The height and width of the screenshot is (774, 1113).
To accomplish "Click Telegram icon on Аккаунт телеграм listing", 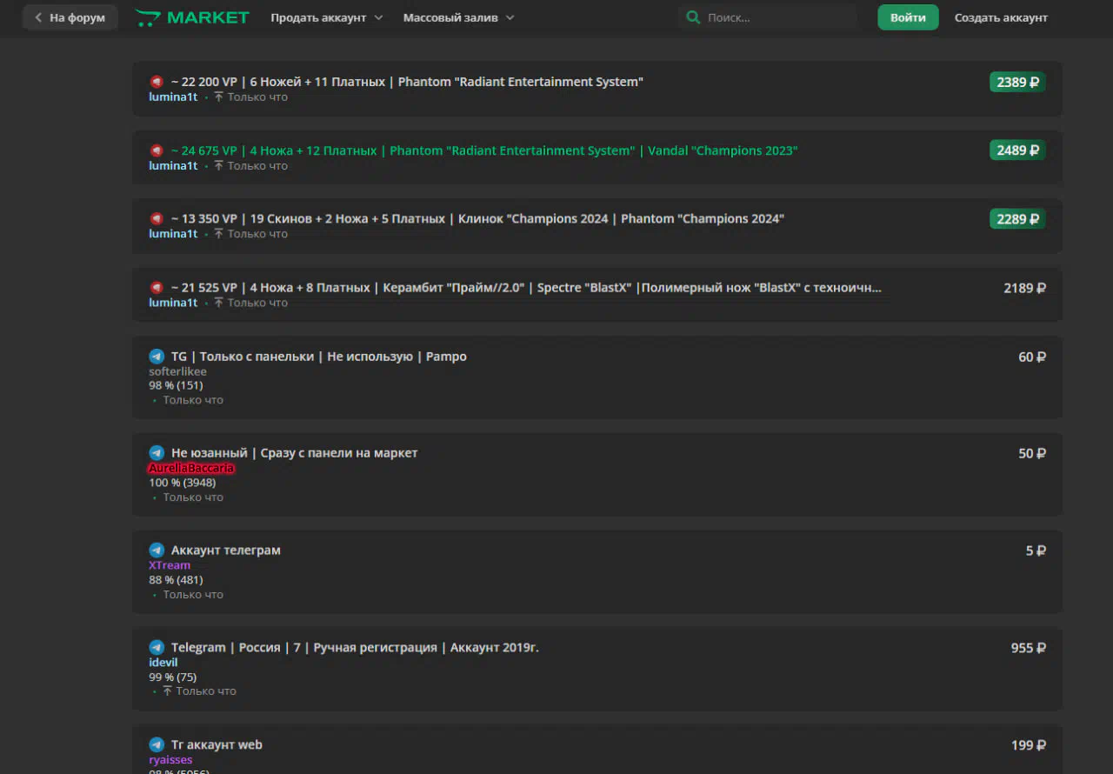I will (x=157, y=550).
